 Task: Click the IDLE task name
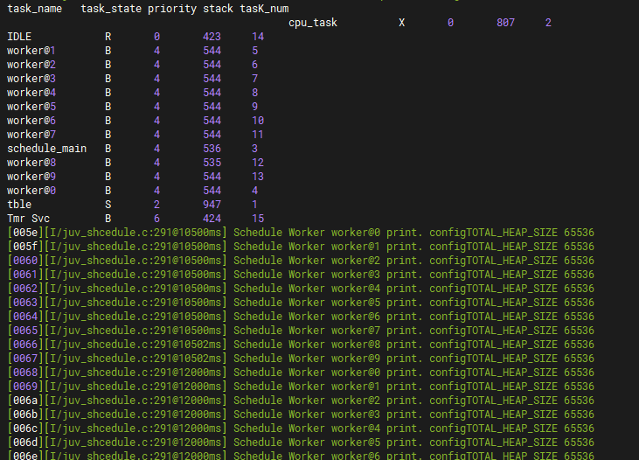21,37
